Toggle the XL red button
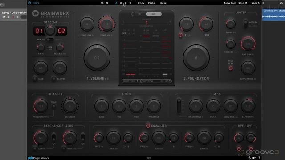The image size is (285, 160). coord(180,35)
